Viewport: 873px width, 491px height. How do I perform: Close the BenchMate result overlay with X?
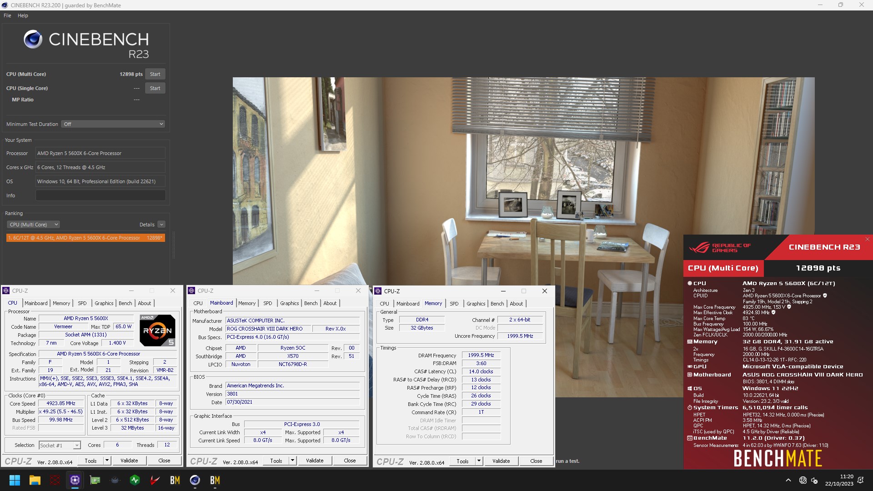point(867,239)
